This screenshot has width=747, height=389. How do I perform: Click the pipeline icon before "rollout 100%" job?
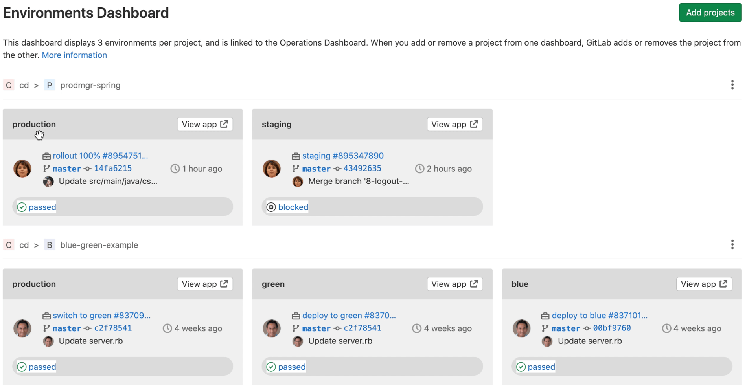(x=47, y=156)
